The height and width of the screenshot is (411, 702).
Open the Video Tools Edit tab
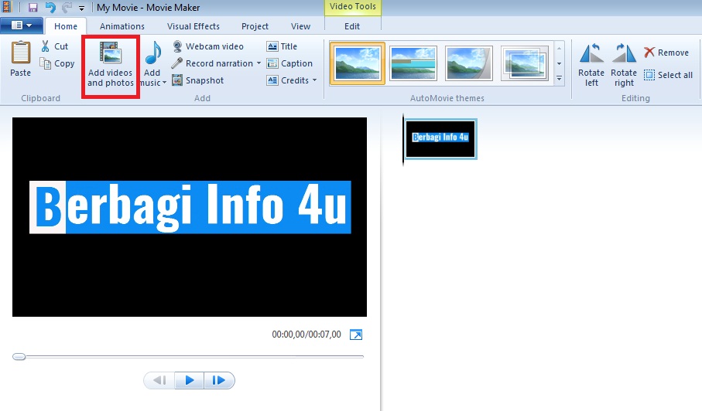coord(352,26)
